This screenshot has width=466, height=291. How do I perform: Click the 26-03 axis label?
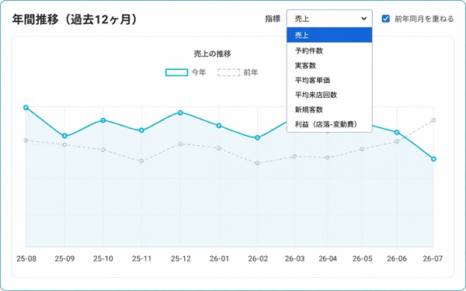click(294, 258)
